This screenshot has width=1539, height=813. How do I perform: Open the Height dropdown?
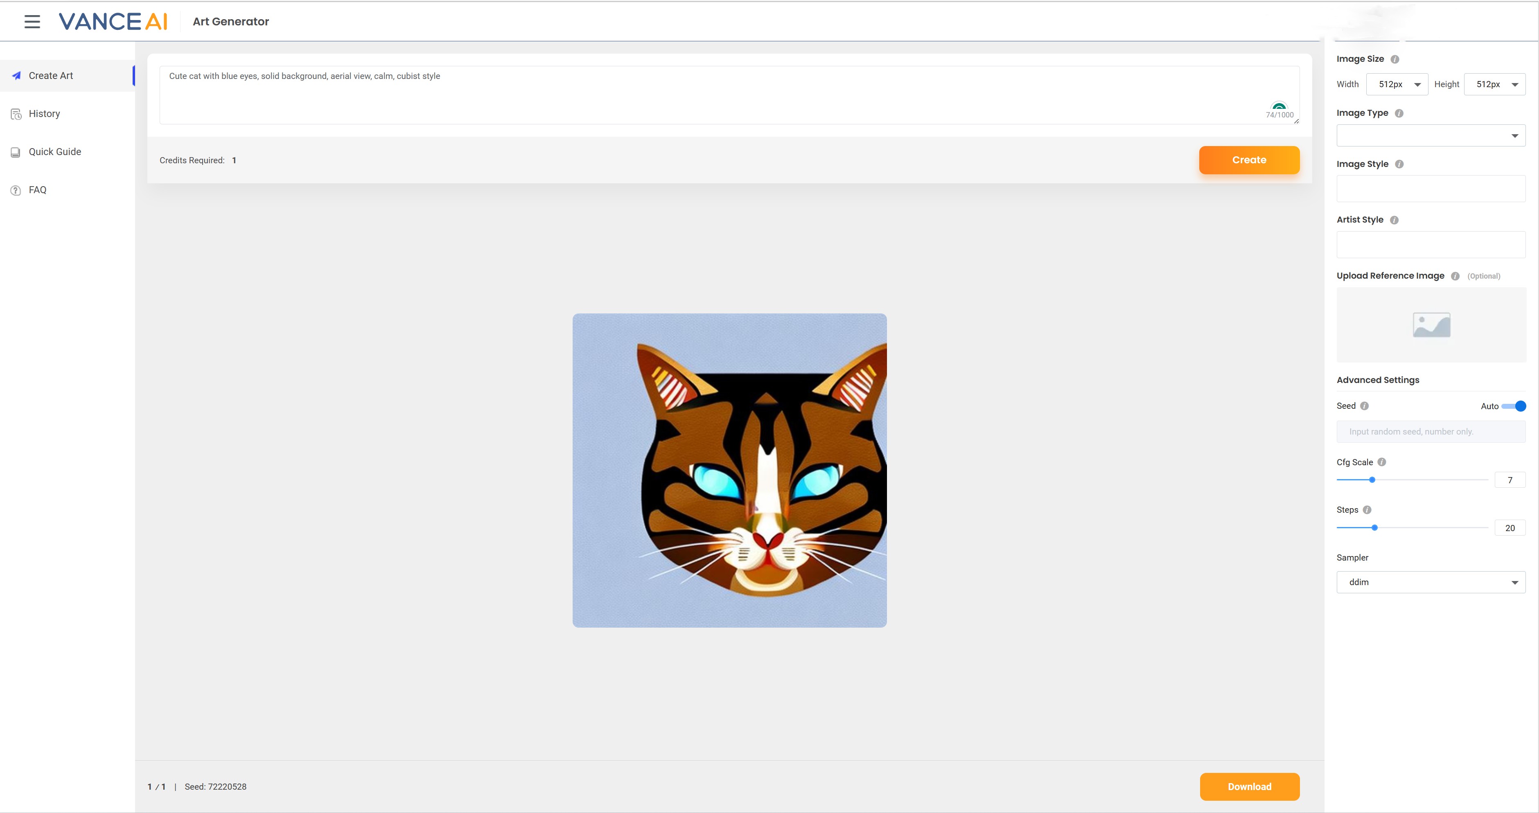point(1494,84)
